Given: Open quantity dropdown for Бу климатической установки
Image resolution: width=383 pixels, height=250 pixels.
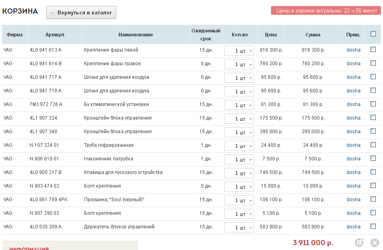Looking at the screenshot, I should pos(239,105).
